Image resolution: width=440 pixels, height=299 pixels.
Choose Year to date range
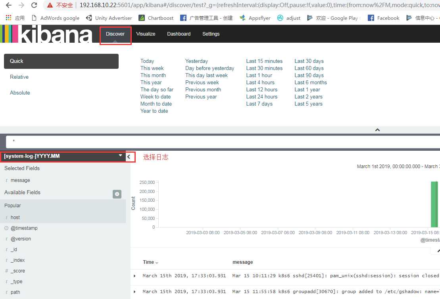[x=154, y=111]
